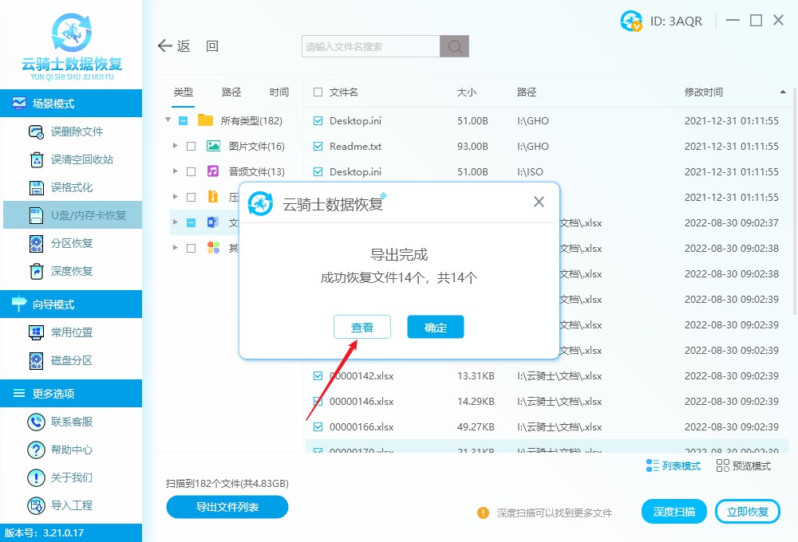Click the 导出文件列表 button
Viewport: 798px width, 542px height.
point(227,507)
